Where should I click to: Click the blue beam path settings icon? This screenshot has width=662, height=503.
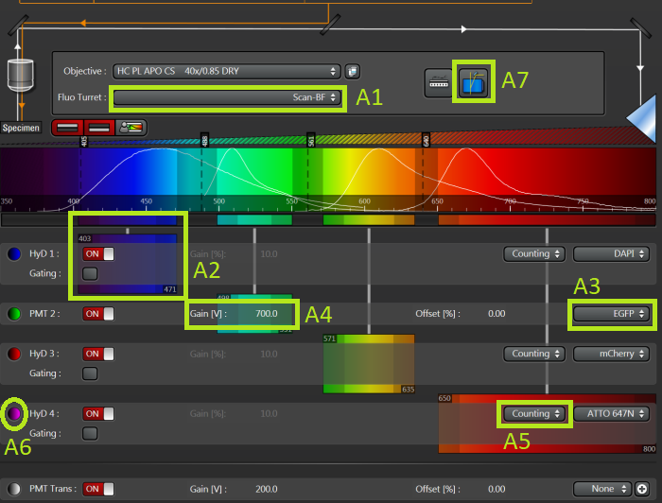pyautogui.click(x=473, y=82)
